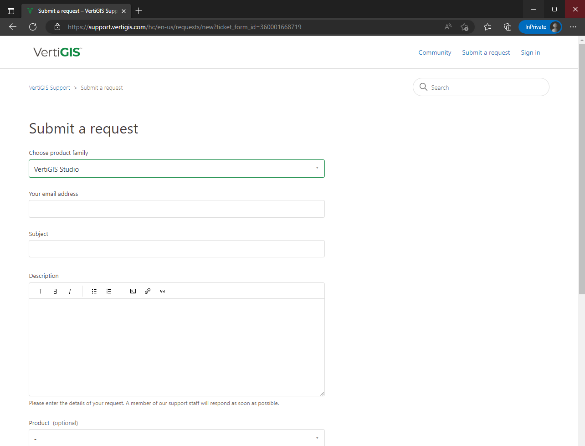This screenshot has width=585, height=446.
Task: Click the Sign in link
Action: [530, 52]
